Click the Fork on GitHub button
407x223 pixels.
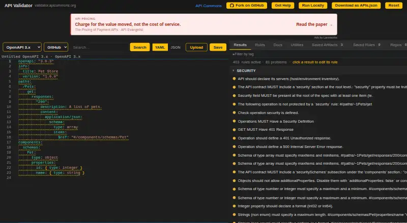pyautogui.click(x=247, y=6)
